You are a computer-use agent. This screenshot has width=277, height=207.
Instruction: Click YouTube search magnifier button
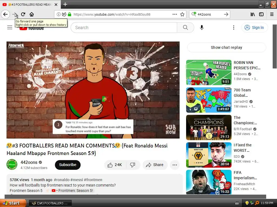click(186, 27)
